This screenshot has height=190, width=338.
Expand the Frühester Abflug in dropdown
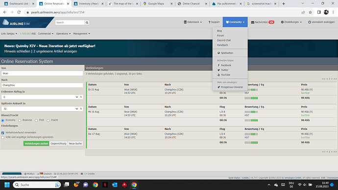click(x=40, y=97)
